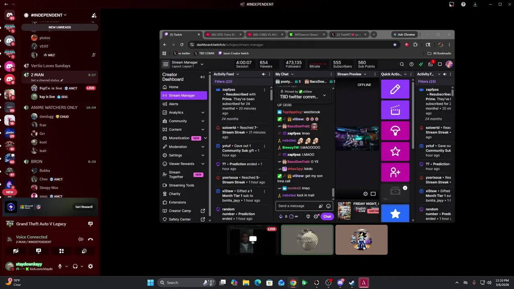The height and width of the screenshot is (289, 514).
Task: Toggle sound on the right-hand Activity Feed
Action: point(445,74)
